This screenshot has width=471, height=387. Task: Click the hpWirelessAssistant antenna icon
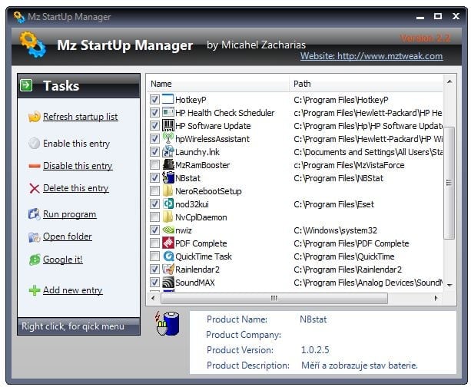coord(168,138)
